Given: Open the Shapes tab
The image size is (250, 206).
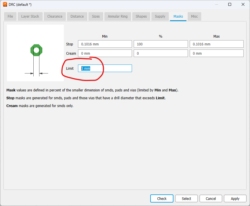Looking at the screenshot, I should click(x=141, y=16).
